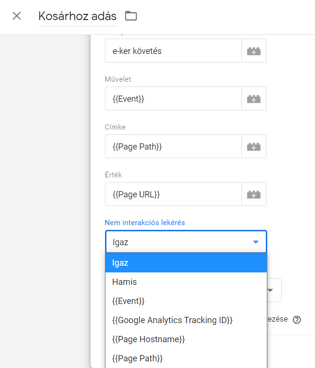Select {{Page Hostname}} from dropdown list
The image size is (315, 368).
pyautogui.click(x=186, y=339)
